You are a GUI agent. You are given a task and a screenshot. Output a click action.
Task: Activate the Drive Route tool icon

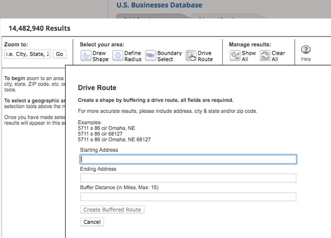[191, 56]
